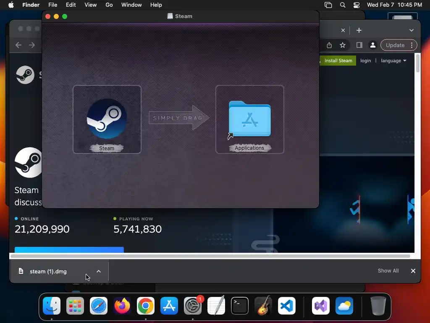This screenshot has width=430, height=323.
Task: Open the Window menu
Action: (x=131, y=5)
